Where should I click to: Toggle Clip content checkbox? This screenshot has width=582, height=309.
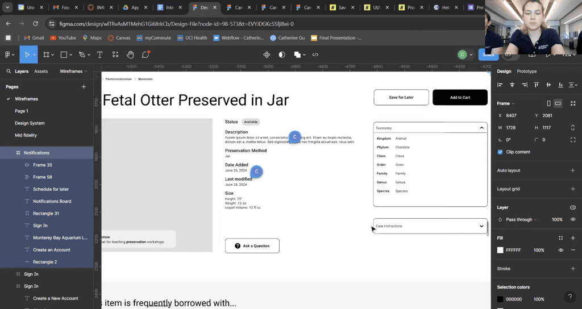coord(500,152)
